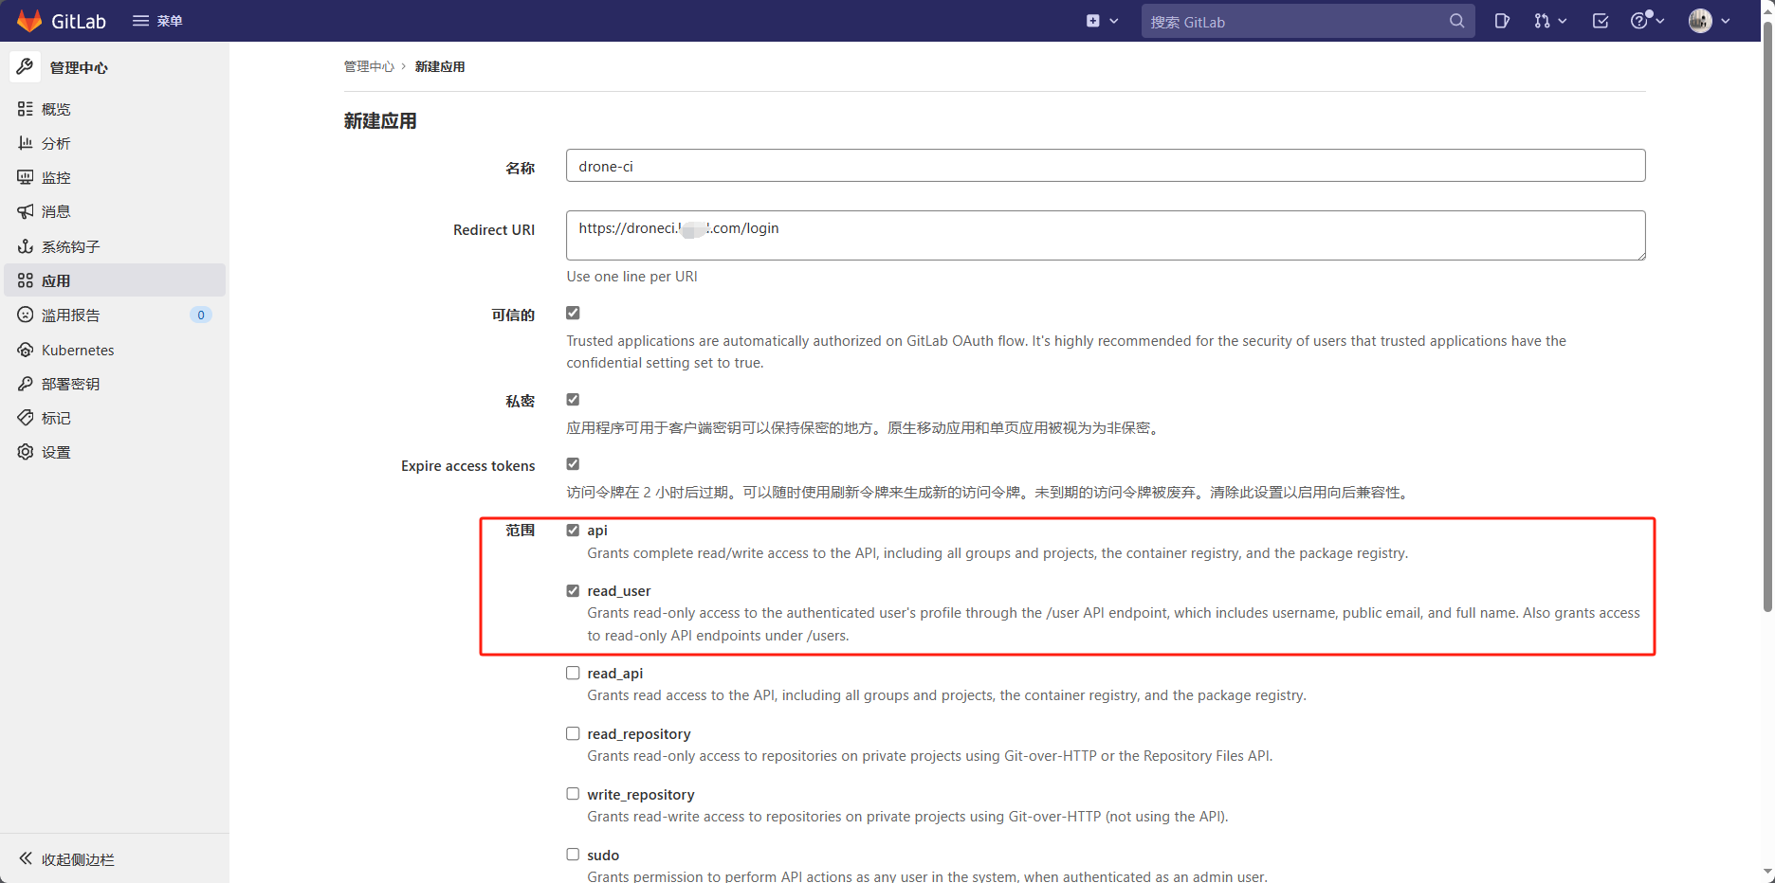Open the 监控 section in the admin sidebar
Screen dimensions: 1775x883
coord(56,177)
